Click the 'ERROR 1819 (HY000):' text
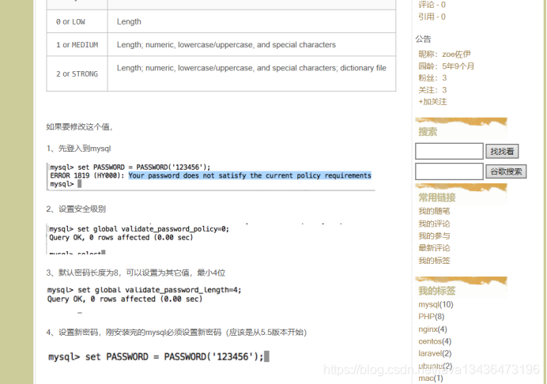547x384 pixels. pyautogui.click(x=87, y=175)
